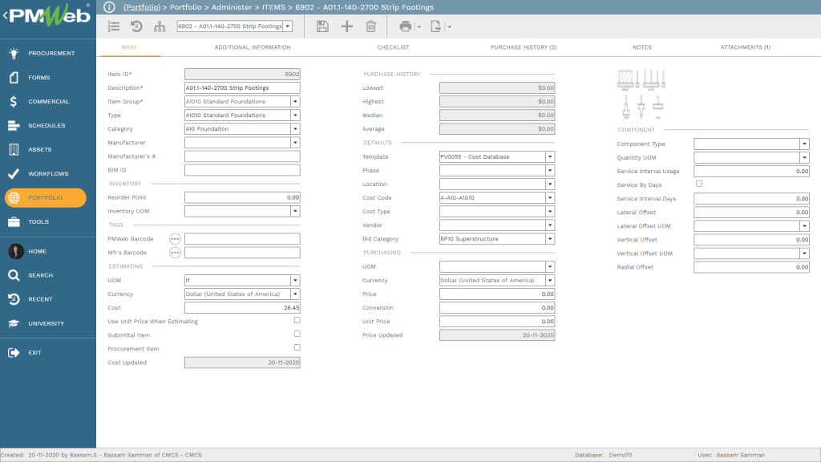This screenshot has width=821, height=462.
Task: Toggle the Procurement Item checkbox
Action: (x=297, y=347)
